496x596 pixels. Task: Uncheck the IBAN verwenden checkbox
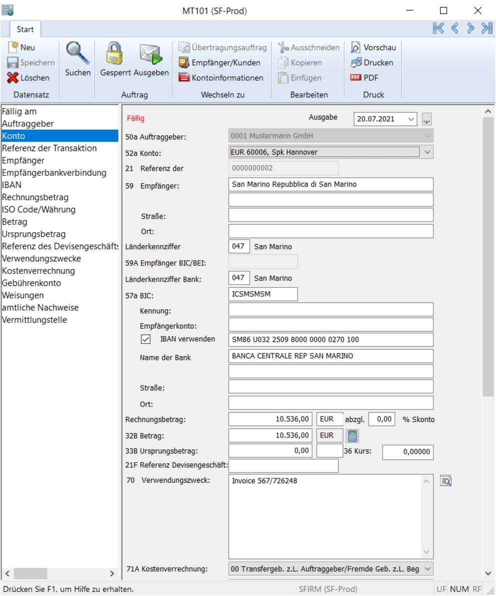point(145,339)
